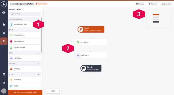
Task: Click the Calculating pricing totals title
Action: [x=22, y=4]
